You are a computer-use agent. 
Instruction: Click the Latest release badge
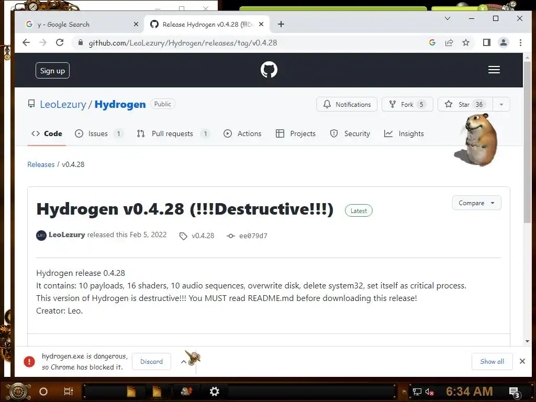(x=359, y=210)
